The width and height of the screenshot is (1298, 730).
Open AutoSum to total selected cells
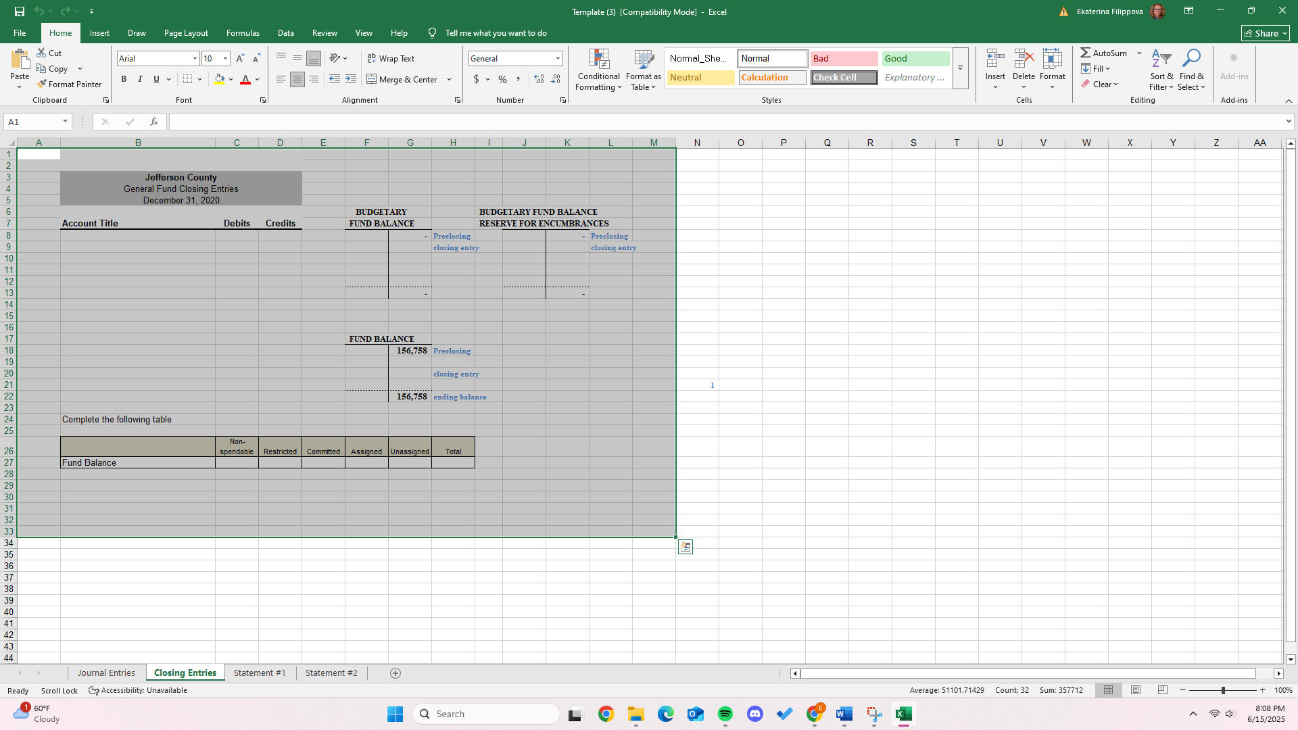[x=1107, y=52]
